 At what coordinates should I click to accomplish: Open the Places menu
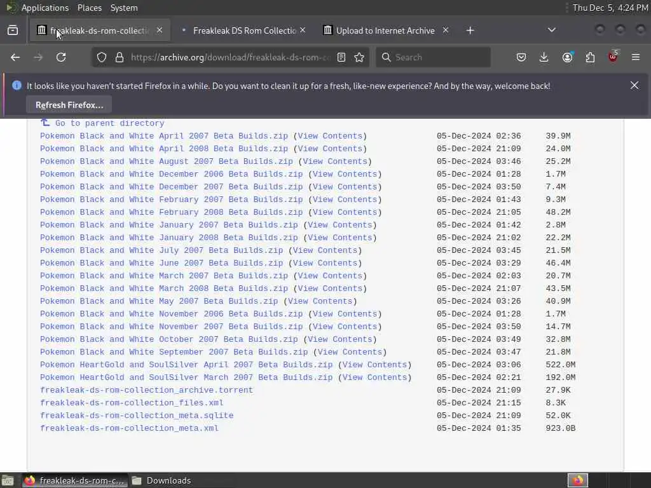coord(89,8)
